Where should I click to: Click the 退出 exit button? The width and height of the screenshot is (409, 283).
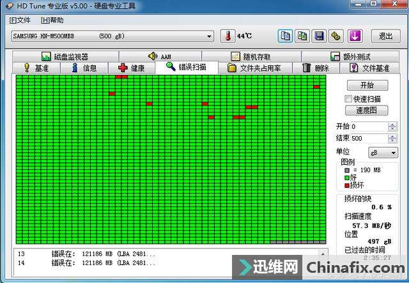pyautogui.click(x=385, y=36)
